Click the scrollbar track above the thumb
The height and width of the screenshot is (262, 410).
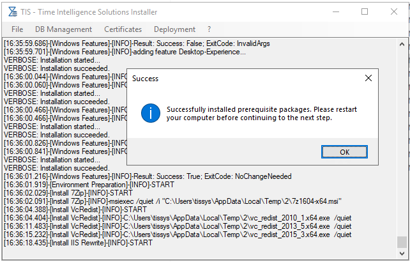[402, 143]
